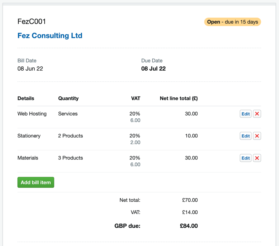Edit the Web Hosting line item

coord(246,114)
